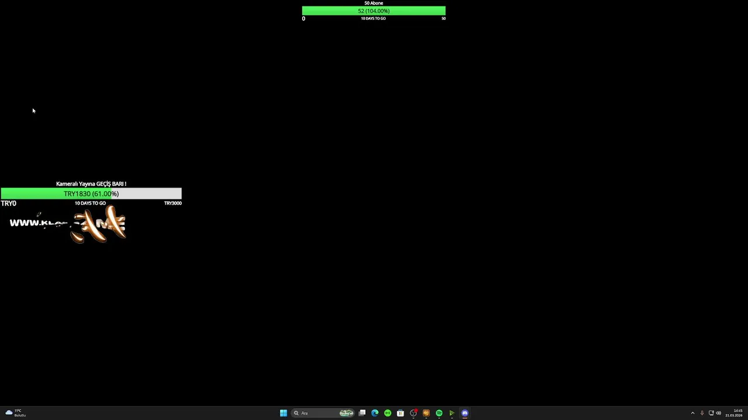748x420 pixels.
Task: Open the Windows Start menu
Action: (283, 413)
